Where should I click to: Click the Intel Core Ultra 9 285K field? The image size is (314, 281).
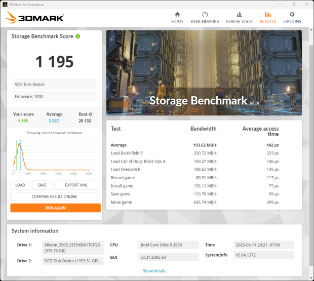[x=169, y=245]
